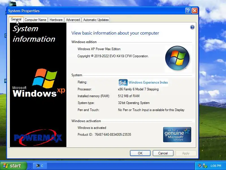Click the Apply button
Screen dimensions: 226x170
coord(186,153)
